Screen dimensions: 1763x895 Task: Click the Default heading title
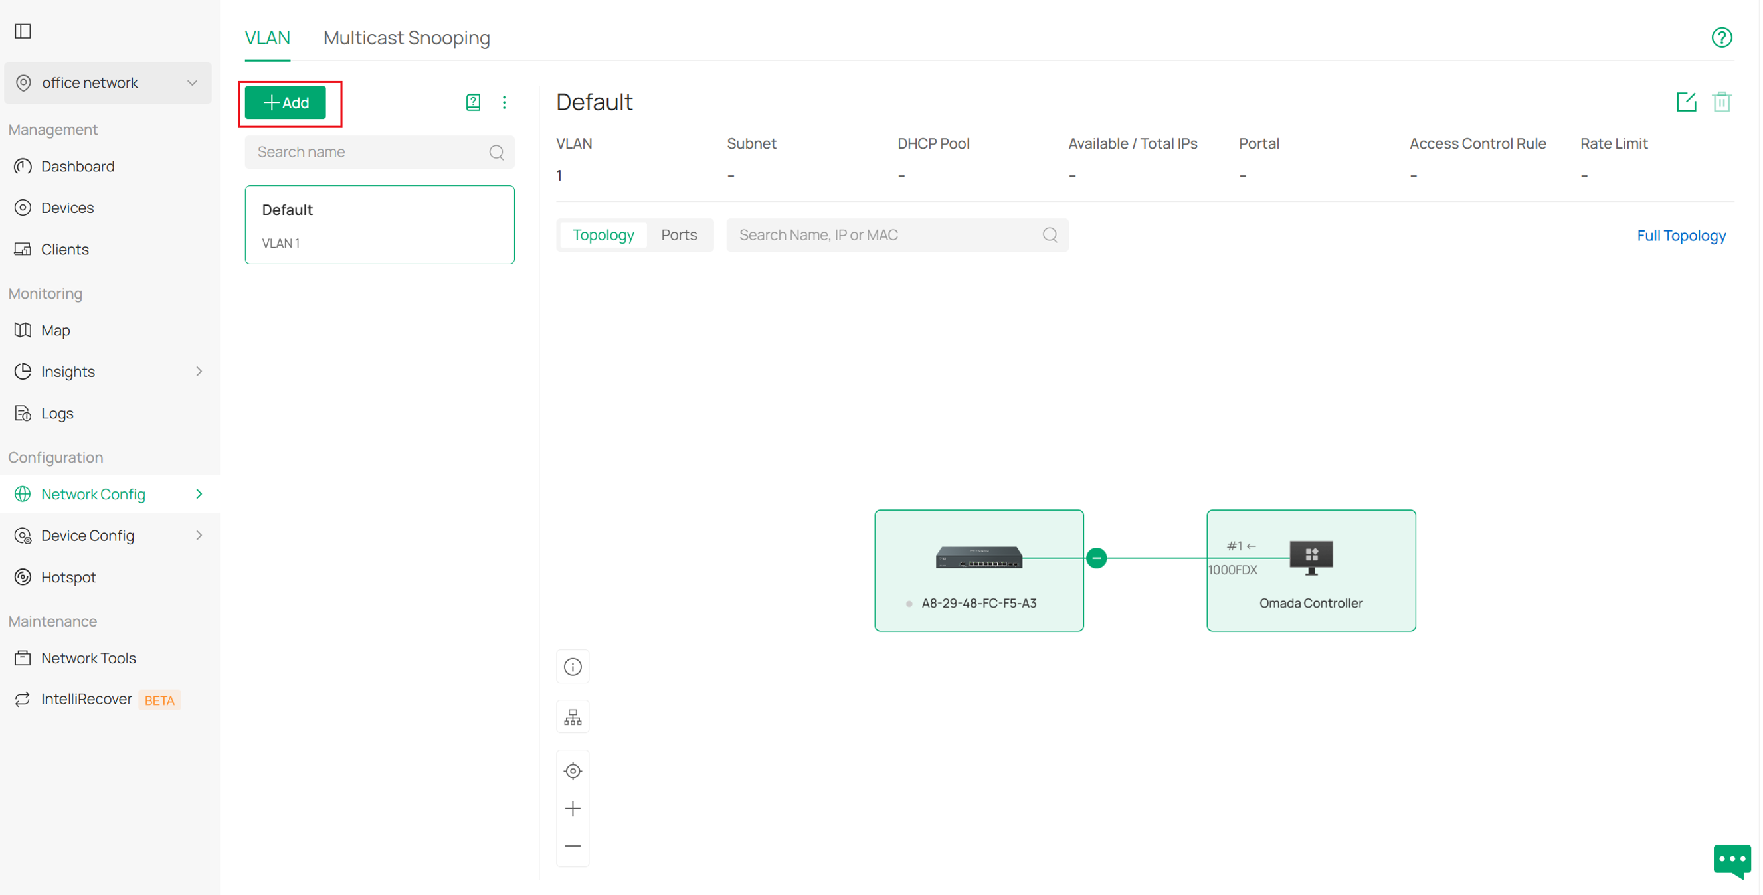click(594, 102)
